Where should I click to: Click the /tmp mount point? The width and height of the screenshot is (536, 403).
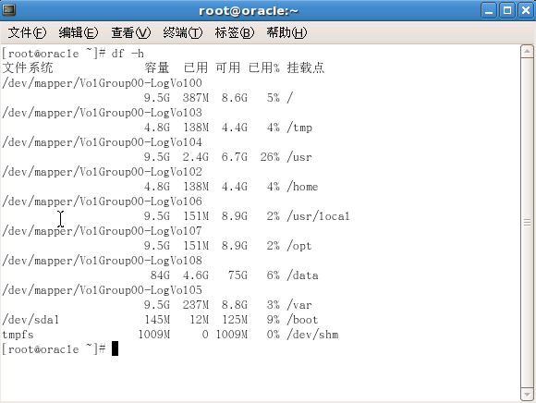click(x=299, y=128)
